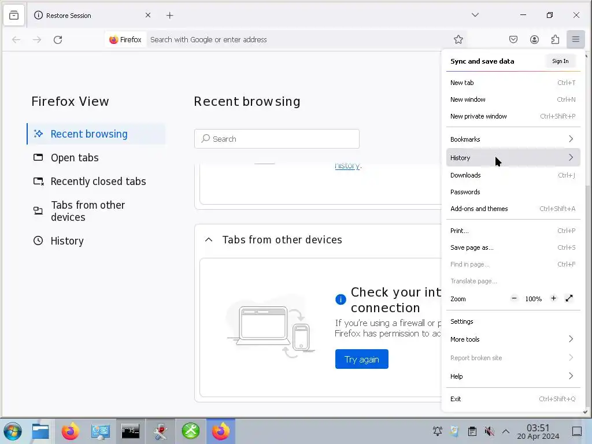Click the Firefox View search field
Screen dimensions: 592x444
277,139
